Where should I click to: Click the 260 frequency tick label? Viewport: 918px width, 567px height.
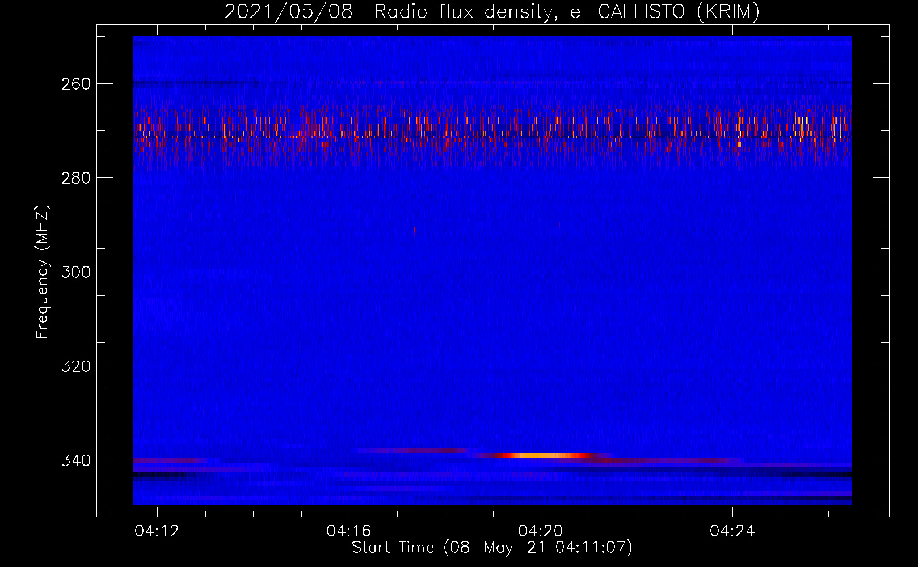tap(76, 84)
